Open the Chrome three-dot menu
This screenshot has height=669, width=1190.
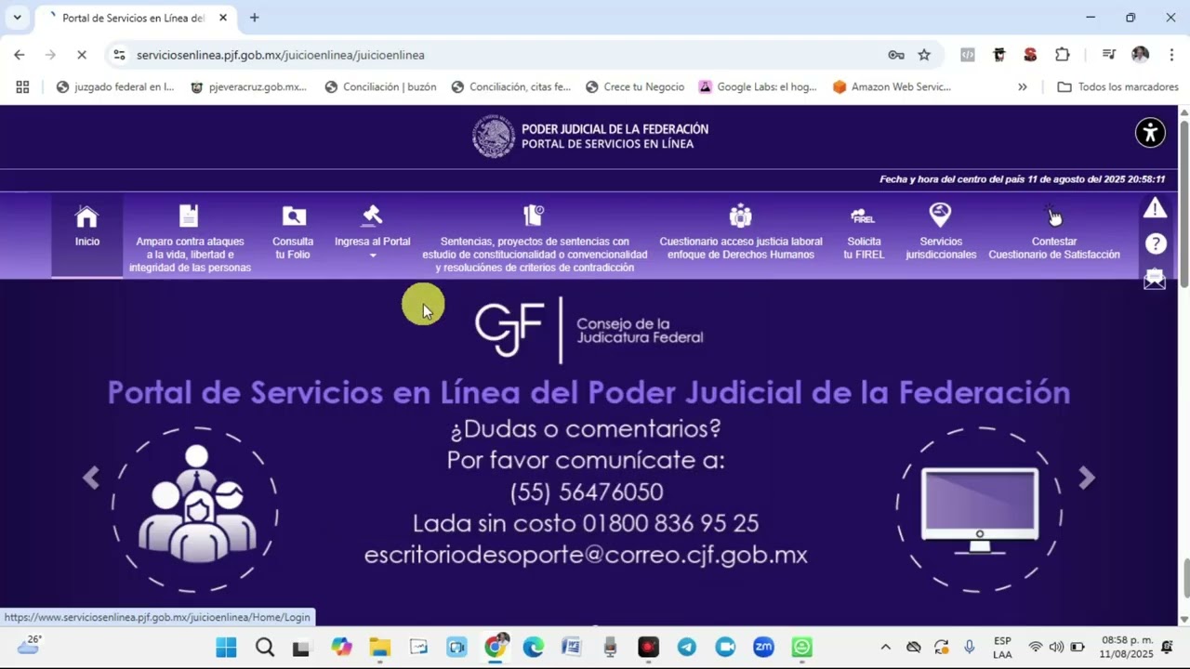tap(1170, 55)
